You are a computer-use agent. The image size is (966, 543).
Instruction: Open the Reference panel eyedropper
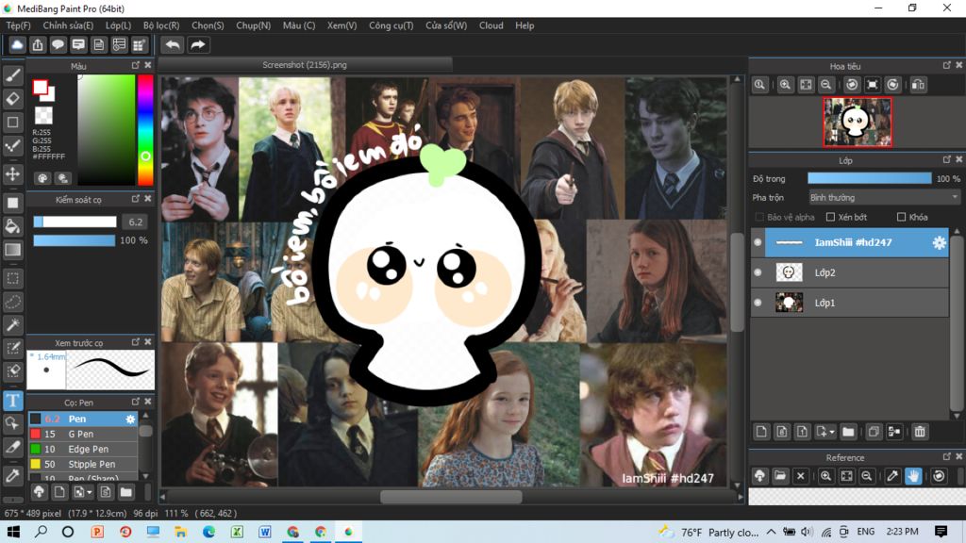[x=892, y=476]
